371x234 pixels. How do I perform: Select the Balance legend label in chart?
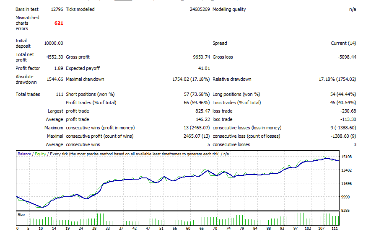[x=24, y=154]
